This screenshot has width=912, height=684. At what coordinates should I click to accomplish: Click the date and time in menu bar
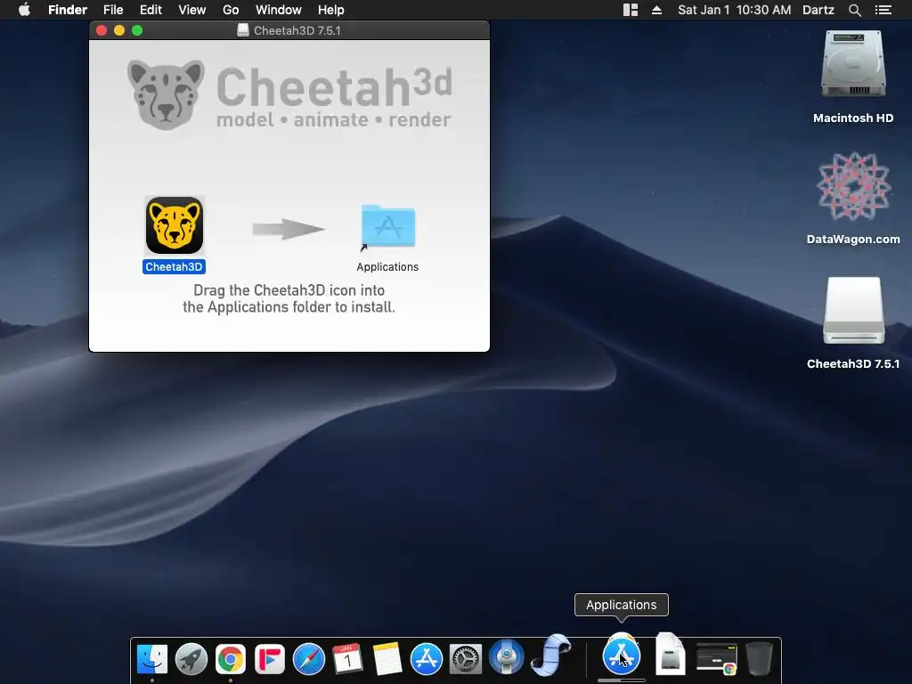(x=734, y=10)
